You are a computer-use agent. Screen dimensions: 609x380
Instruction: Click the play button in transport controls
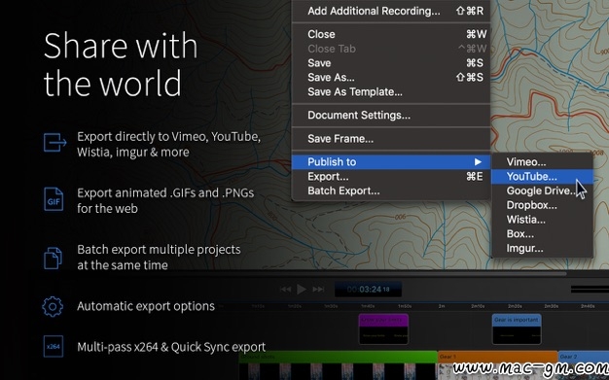[302, 290]
